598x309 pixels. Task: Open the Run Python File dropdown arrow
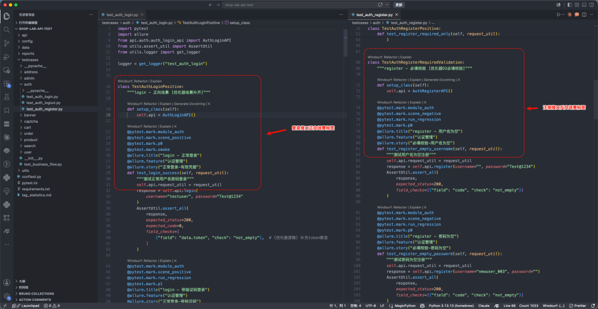pos(563,14)
